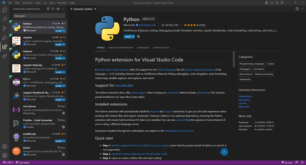
Task: Filter extensions with the funnel icon
Action: (x=48, y=9)
